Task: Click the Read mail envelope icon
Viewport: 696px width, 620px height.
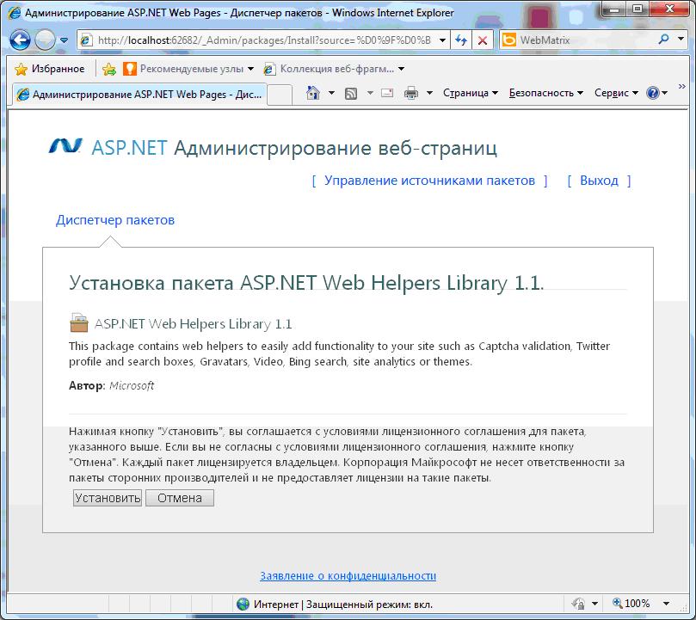Action: (387, 93)
